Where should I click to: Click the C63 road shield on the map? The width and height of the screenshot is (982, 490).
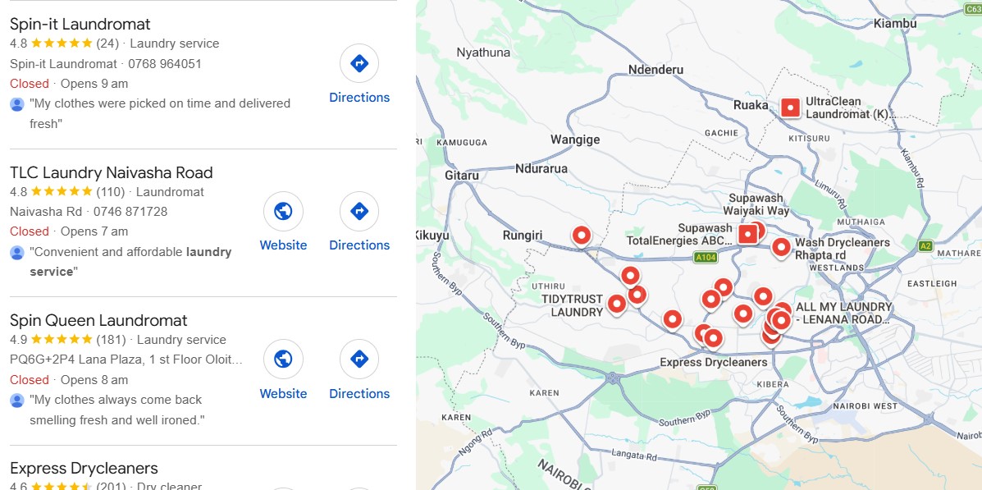tap(972, 8)
